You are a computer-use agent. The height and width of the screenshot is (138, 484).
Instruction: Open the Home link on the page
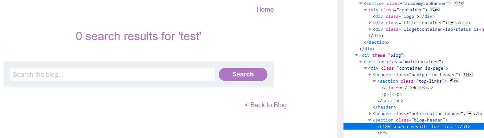click(265, 9)
